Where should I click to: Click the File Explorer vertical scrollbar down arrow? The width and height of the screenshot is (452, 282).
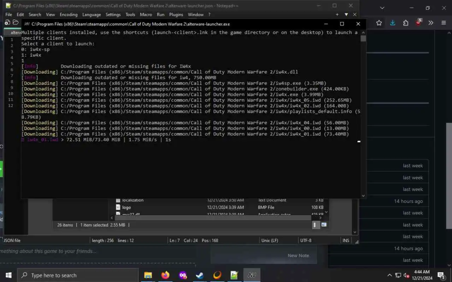coord(326,212)
